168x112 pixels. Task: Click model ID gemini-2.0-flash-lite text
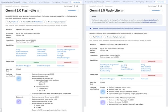pos(24,29)
